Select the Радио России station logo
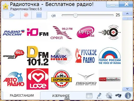Viewport: 134px width, 101px height. (14, 33)
